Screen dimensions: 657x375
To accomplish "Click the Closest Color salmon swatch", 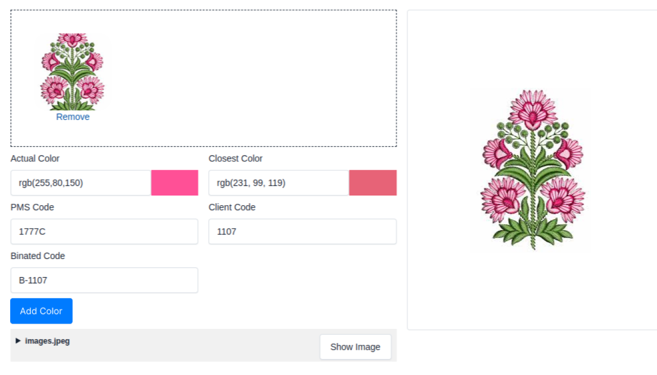I will click(x=373, y=183).
